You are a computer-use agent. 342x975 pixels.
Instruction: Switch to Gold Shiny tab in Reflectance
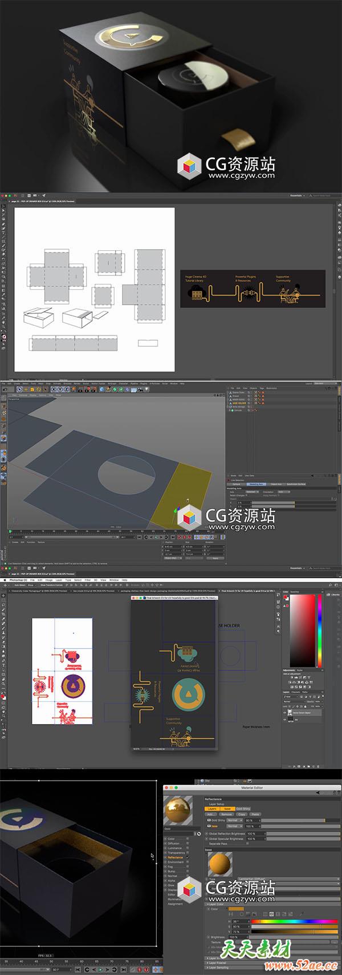tap(243, 809)
